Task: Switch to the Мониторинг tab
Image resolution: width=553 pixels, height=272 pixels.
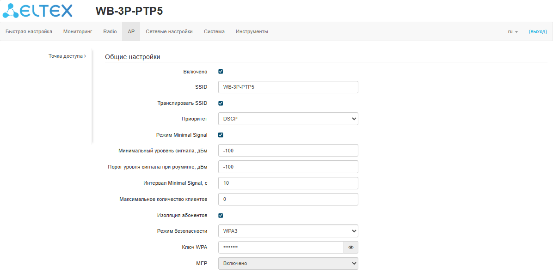Action: click(78, 31)
